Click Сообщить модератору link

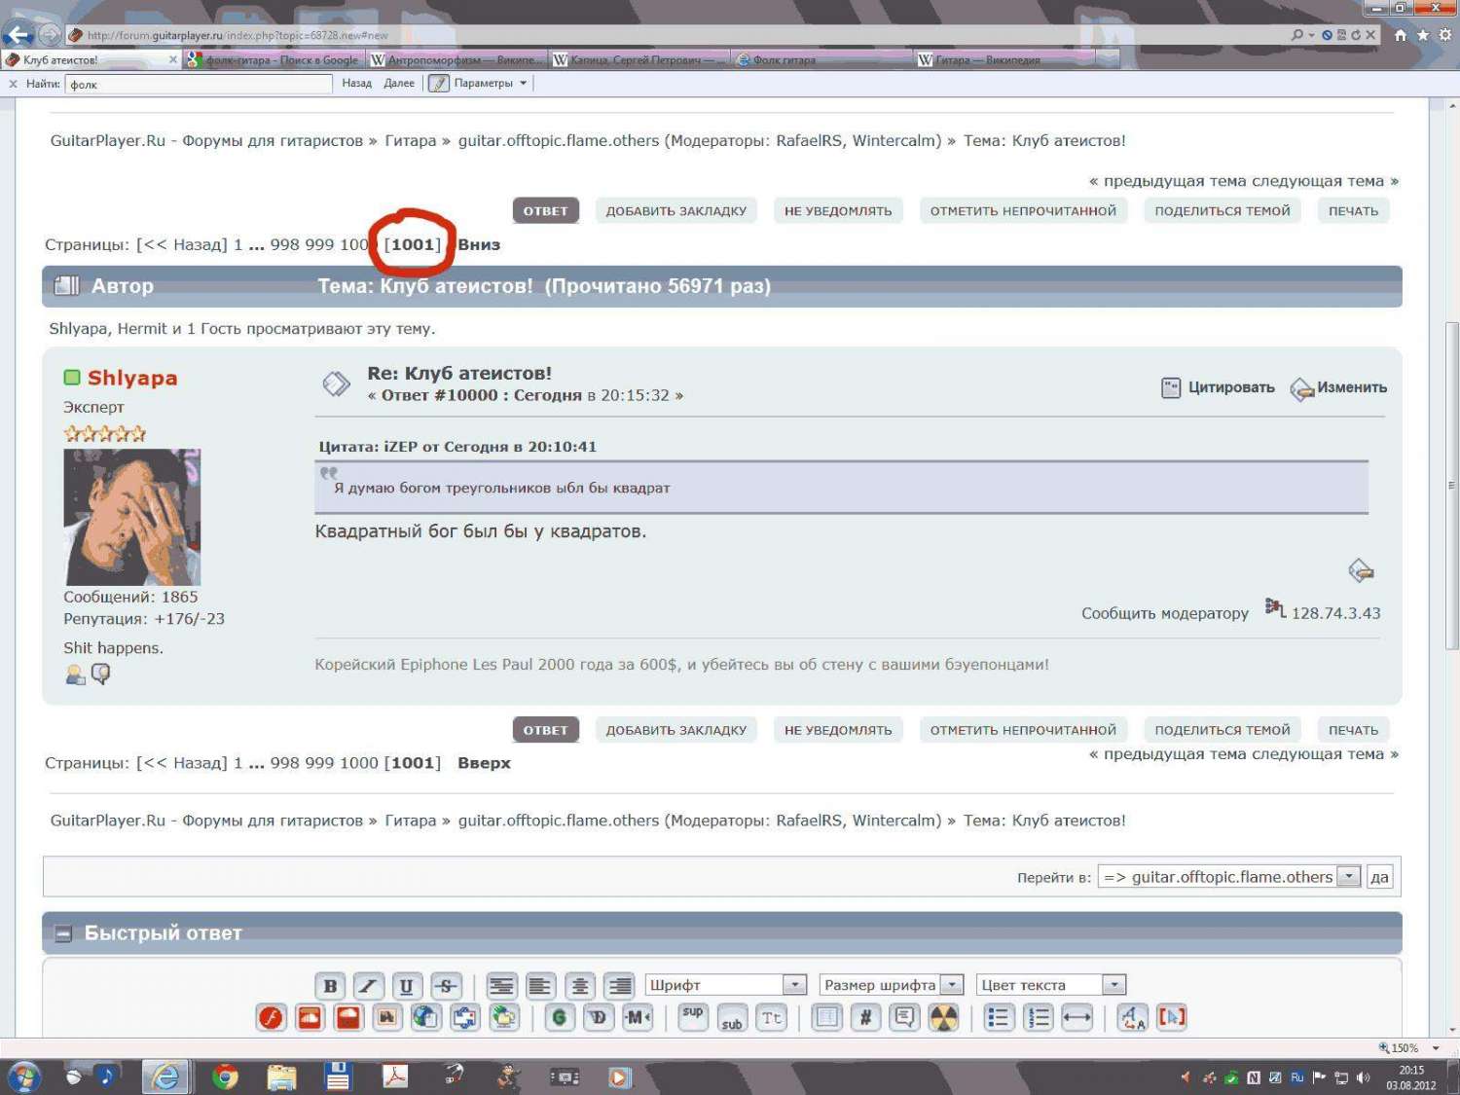pos(1165,613)
